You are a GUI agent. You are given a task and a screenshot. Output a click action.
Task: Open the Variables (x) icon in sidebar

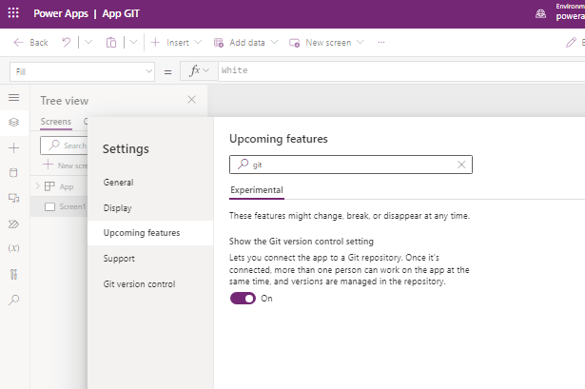(14, 248)
